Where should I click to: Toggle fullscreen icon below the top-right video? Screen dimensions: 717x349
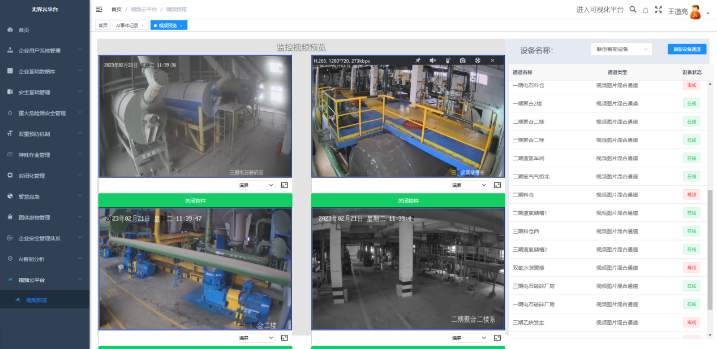[497, 185]
